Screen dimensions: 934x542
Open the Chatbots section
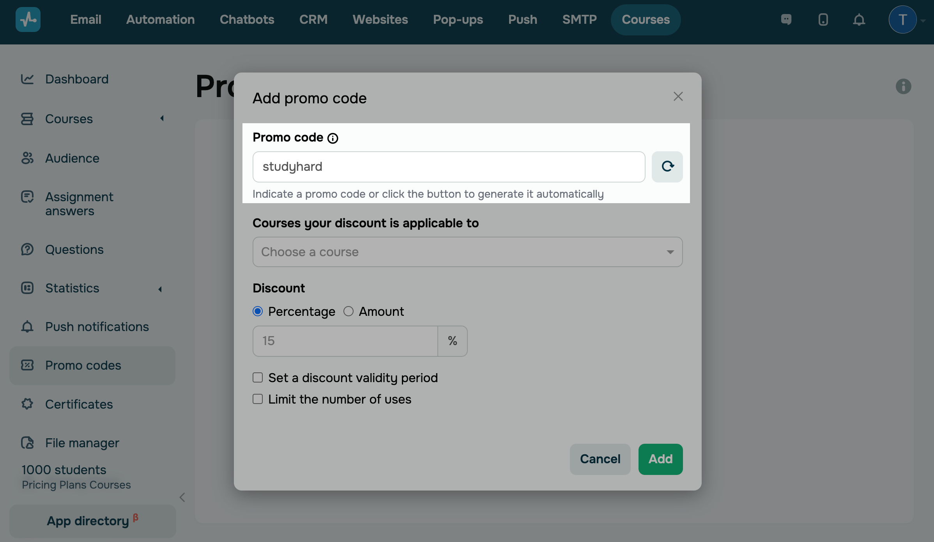coord(247,19)
